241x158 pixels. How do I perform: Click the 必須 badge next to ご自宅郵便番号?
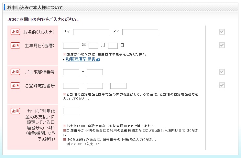15,72
